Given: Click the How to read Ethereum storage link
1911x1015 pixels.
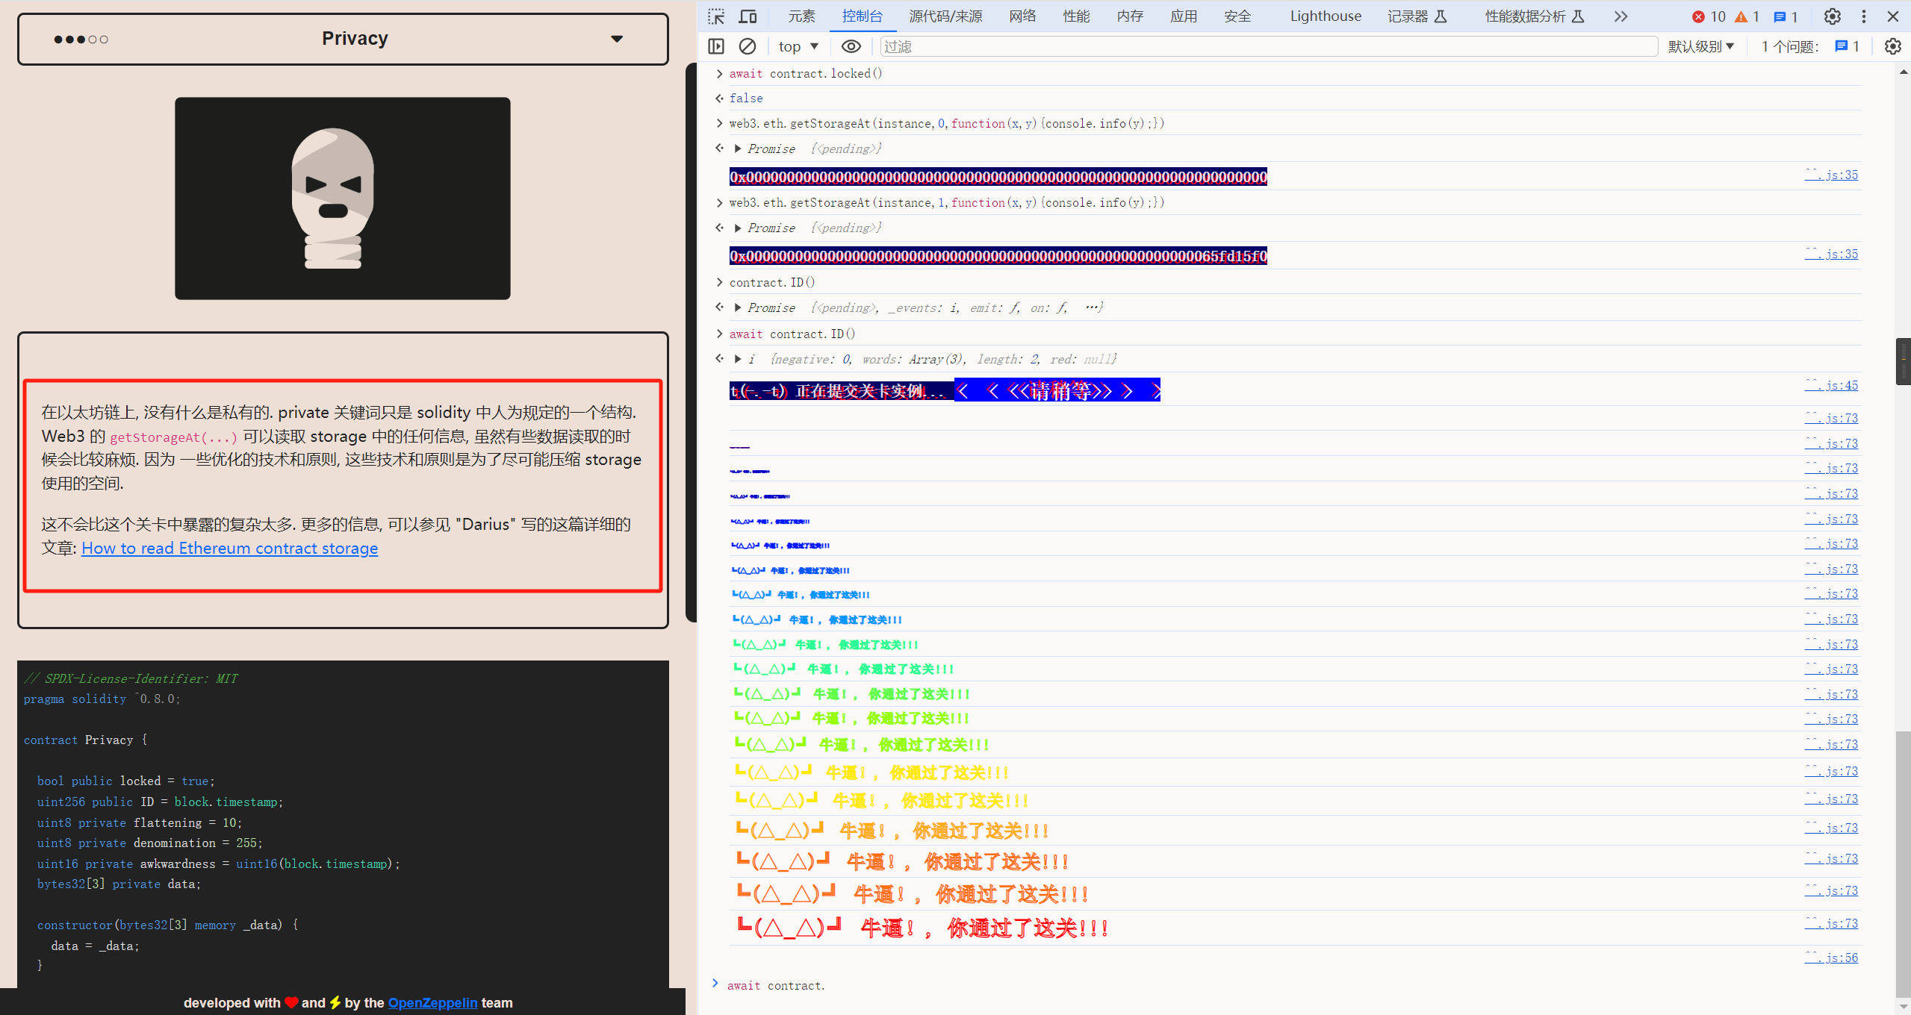Looking at the screenshot, I should [x=229, y=548].
